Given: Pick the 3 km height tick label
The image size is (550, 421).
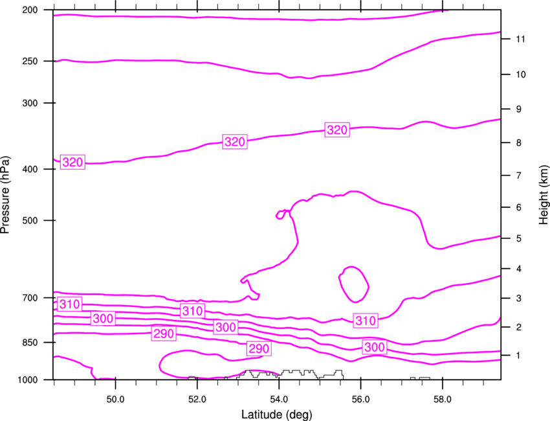Looking at the screenshot, I should (519, 299).
